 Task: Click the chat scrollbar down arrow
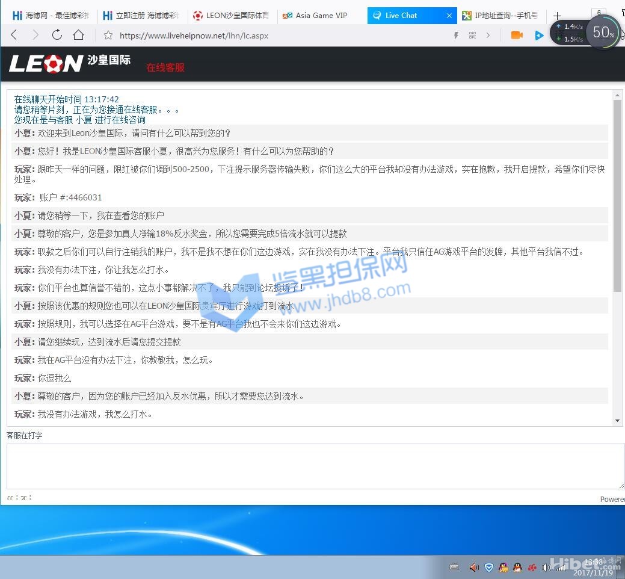tap(617, 421)
